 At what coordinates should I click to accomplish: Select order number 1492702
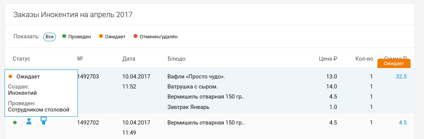[88, 123]
